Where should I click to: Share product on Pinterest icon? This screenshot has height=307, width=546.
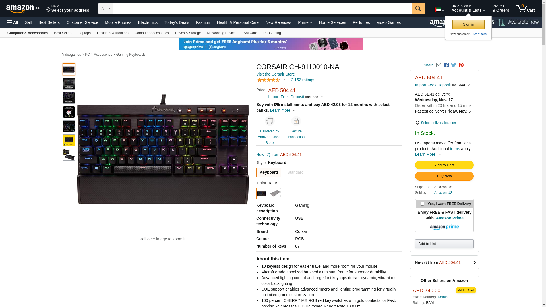point(461,65)
